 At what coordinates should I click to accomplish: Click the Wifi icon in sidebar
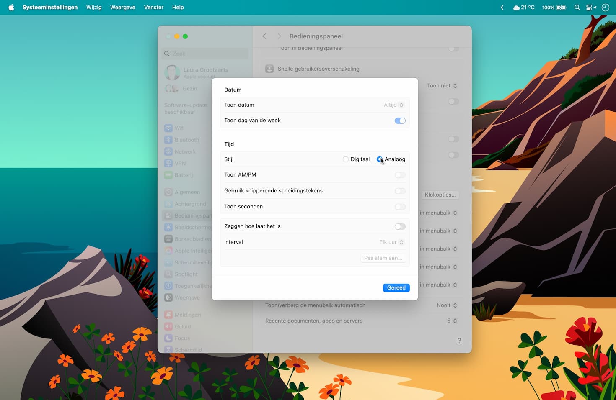tap(168, 128)
